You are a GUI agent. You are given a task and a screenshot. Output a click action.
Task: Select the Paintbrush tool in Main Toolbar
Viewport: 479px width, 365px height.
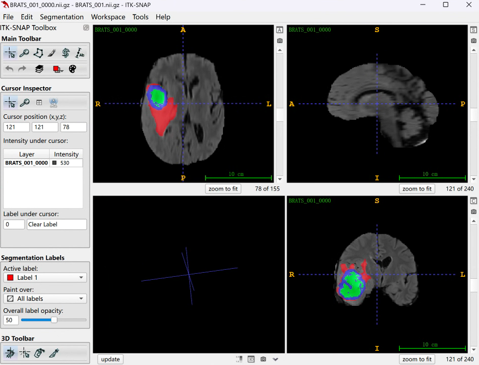coord(52,53)
